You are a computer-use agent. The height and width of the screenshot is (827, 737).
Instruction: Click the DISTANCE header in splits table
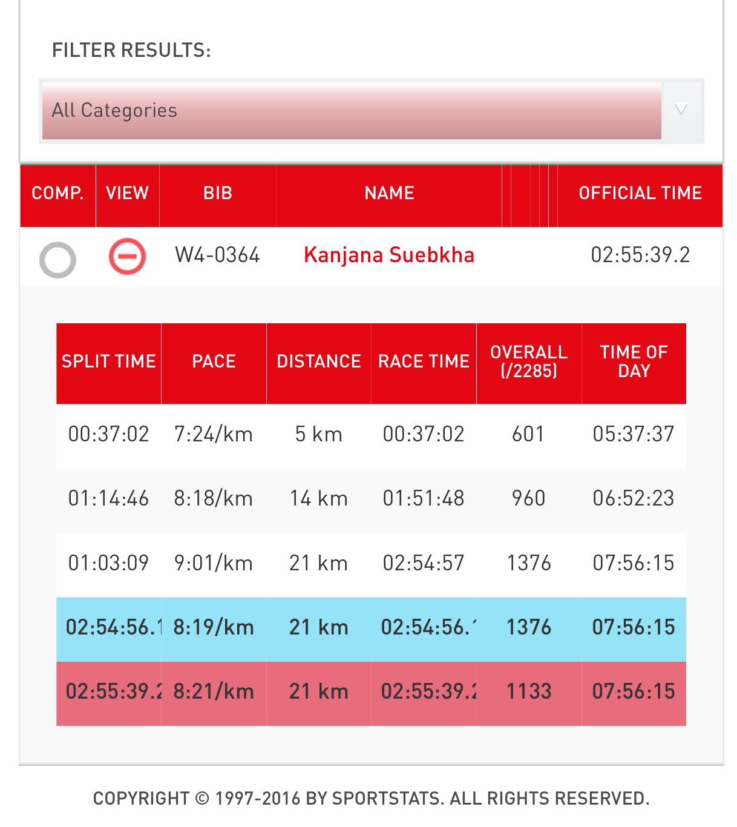coord(319,361)
